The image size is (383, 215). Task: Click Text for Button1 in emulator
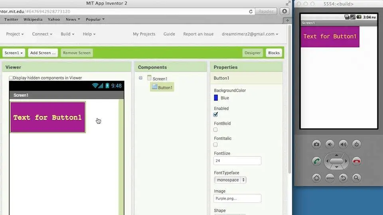point(330,37)
